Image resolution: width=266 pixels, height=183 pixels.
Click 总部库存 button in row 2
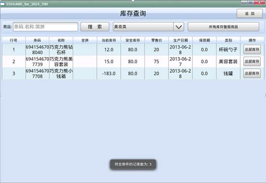click(x=252, y=61)
